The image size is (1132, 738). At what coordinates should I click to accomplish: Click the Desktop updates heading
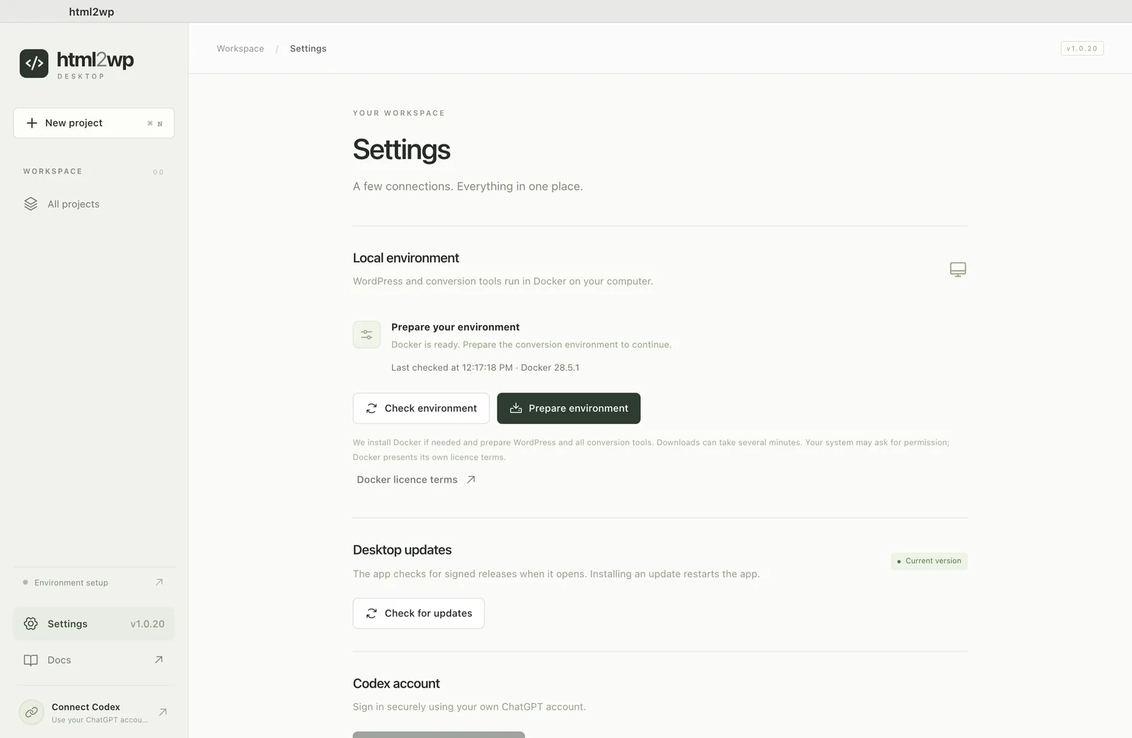click(402, 550)
